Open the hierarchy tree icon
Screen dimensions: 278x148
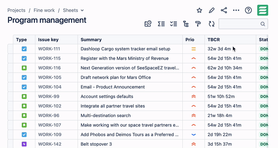pos(186,24)
